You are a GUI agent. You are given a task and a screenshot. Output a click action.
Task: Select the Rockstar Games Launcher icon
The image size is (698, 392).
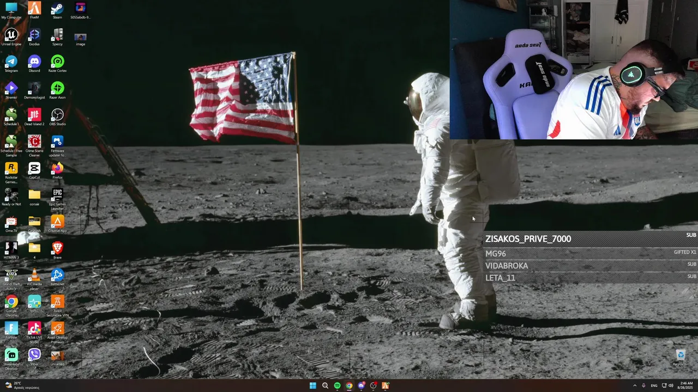[x=11, y=172]
